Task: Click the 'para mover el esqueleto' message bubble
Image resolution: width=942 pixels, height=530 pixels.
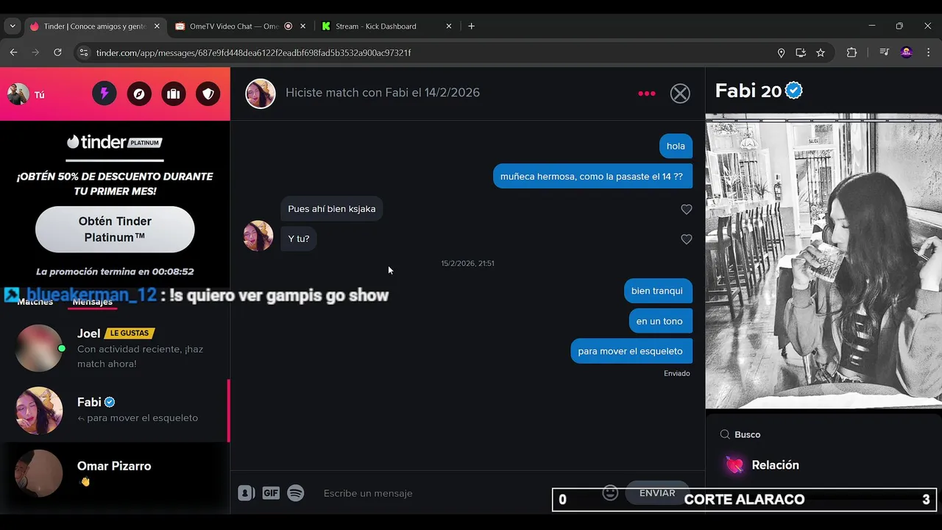Action: pyautogui.click(x=631, y=351)
